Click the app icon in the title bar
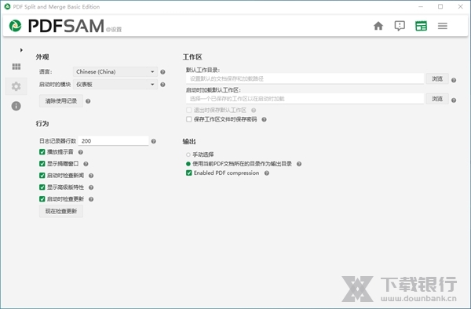471x309 pixels. click(7, 6)
